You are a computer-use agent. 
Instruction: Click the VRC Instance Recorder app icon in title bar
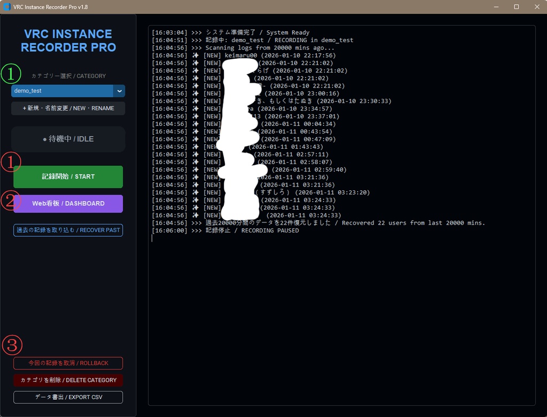tap(6, 7)
